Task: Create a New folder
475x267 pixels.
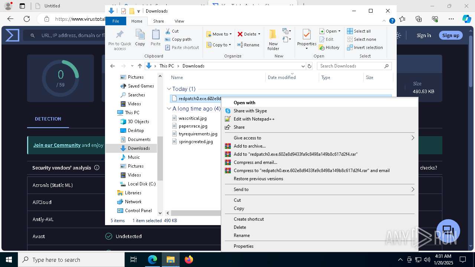Action: (273, 40)
